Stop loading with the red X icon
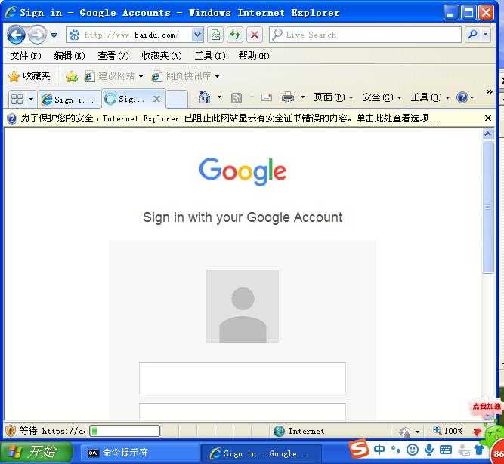Image resolution: width=504 pixels, height=464 pixels. point(255,35)
